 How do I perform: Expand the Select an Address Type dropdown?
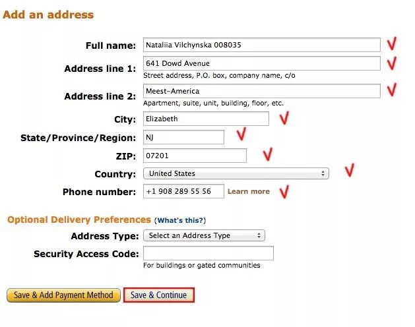tap(204, 235)
